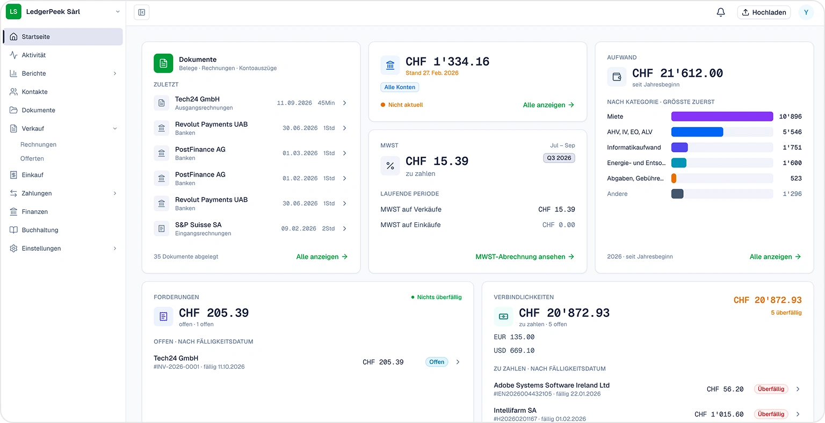This screenshot has height=423, width=825.
Task: Open the PostFinance AG document dated 01.03.2026
Action: [x=251, y=154]
